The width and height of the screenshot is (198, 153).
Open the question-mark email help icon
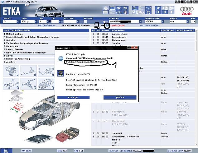(x=125, y=8)
